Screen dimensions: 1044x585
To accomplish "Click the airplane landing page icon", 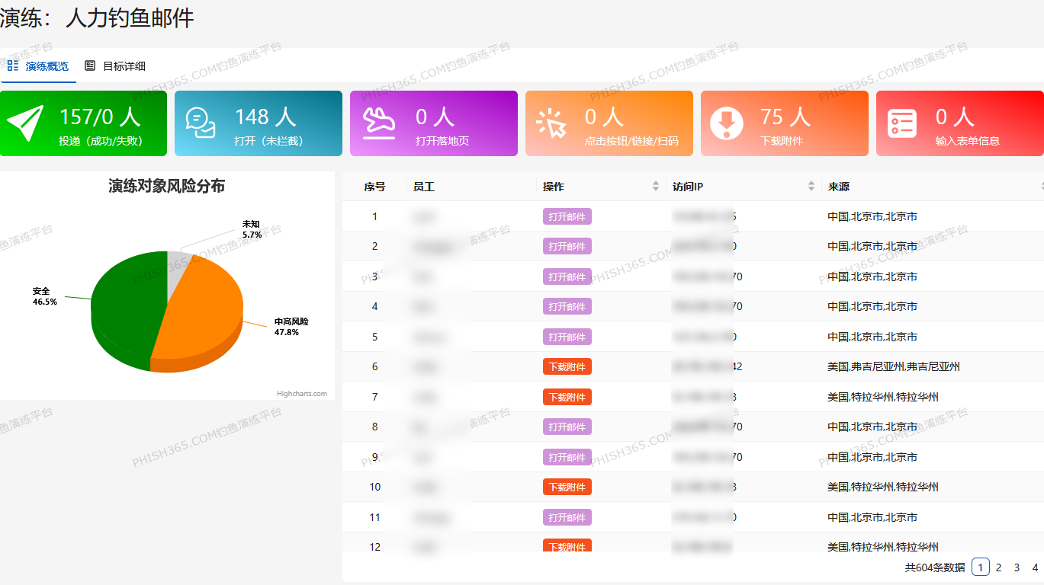I will tap(377, 123).
